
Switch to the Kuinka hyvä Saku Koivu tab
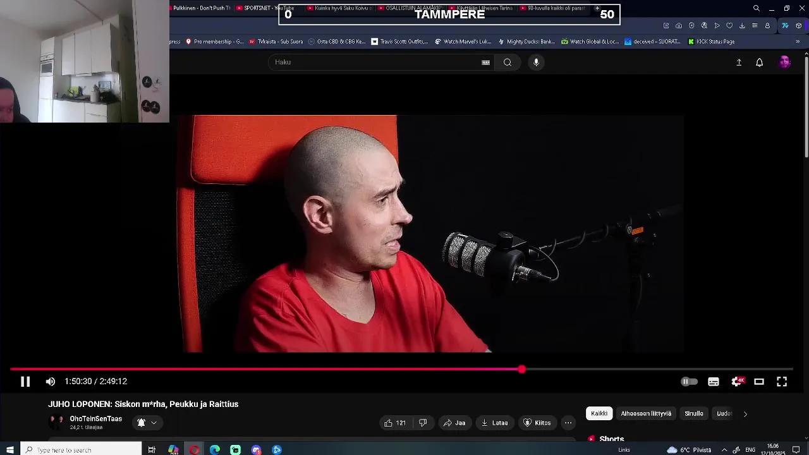click(x=339, y=8)
